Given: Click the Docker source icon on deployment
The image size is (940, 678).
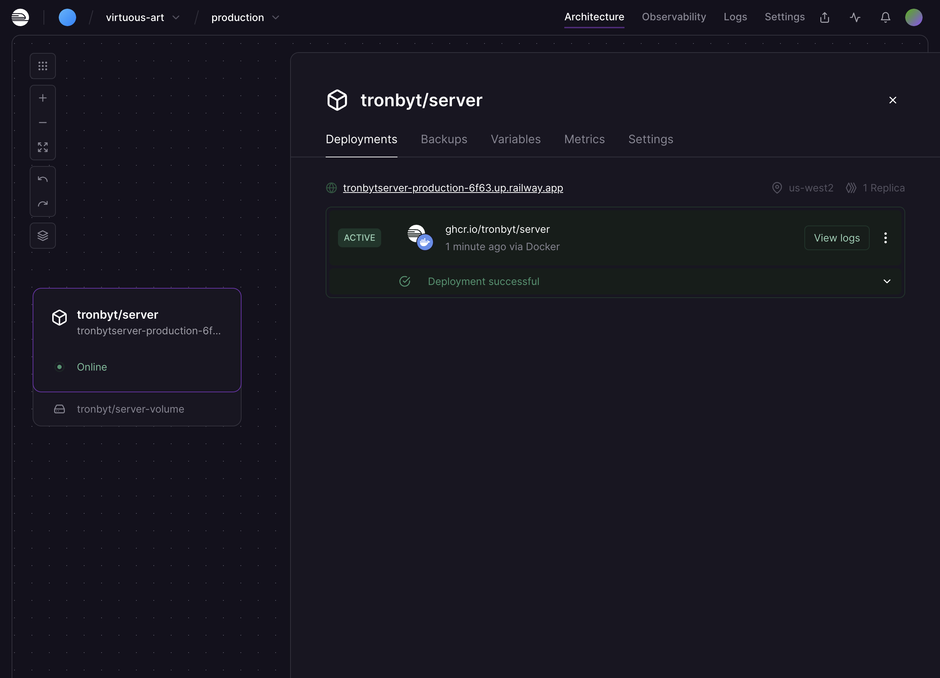Looking at the screenshot, I should pos(425,242).
